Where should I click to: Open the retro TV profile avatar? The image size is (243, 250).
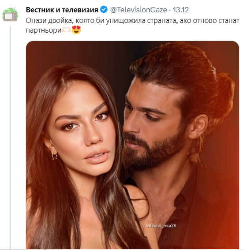click(10, 15)
